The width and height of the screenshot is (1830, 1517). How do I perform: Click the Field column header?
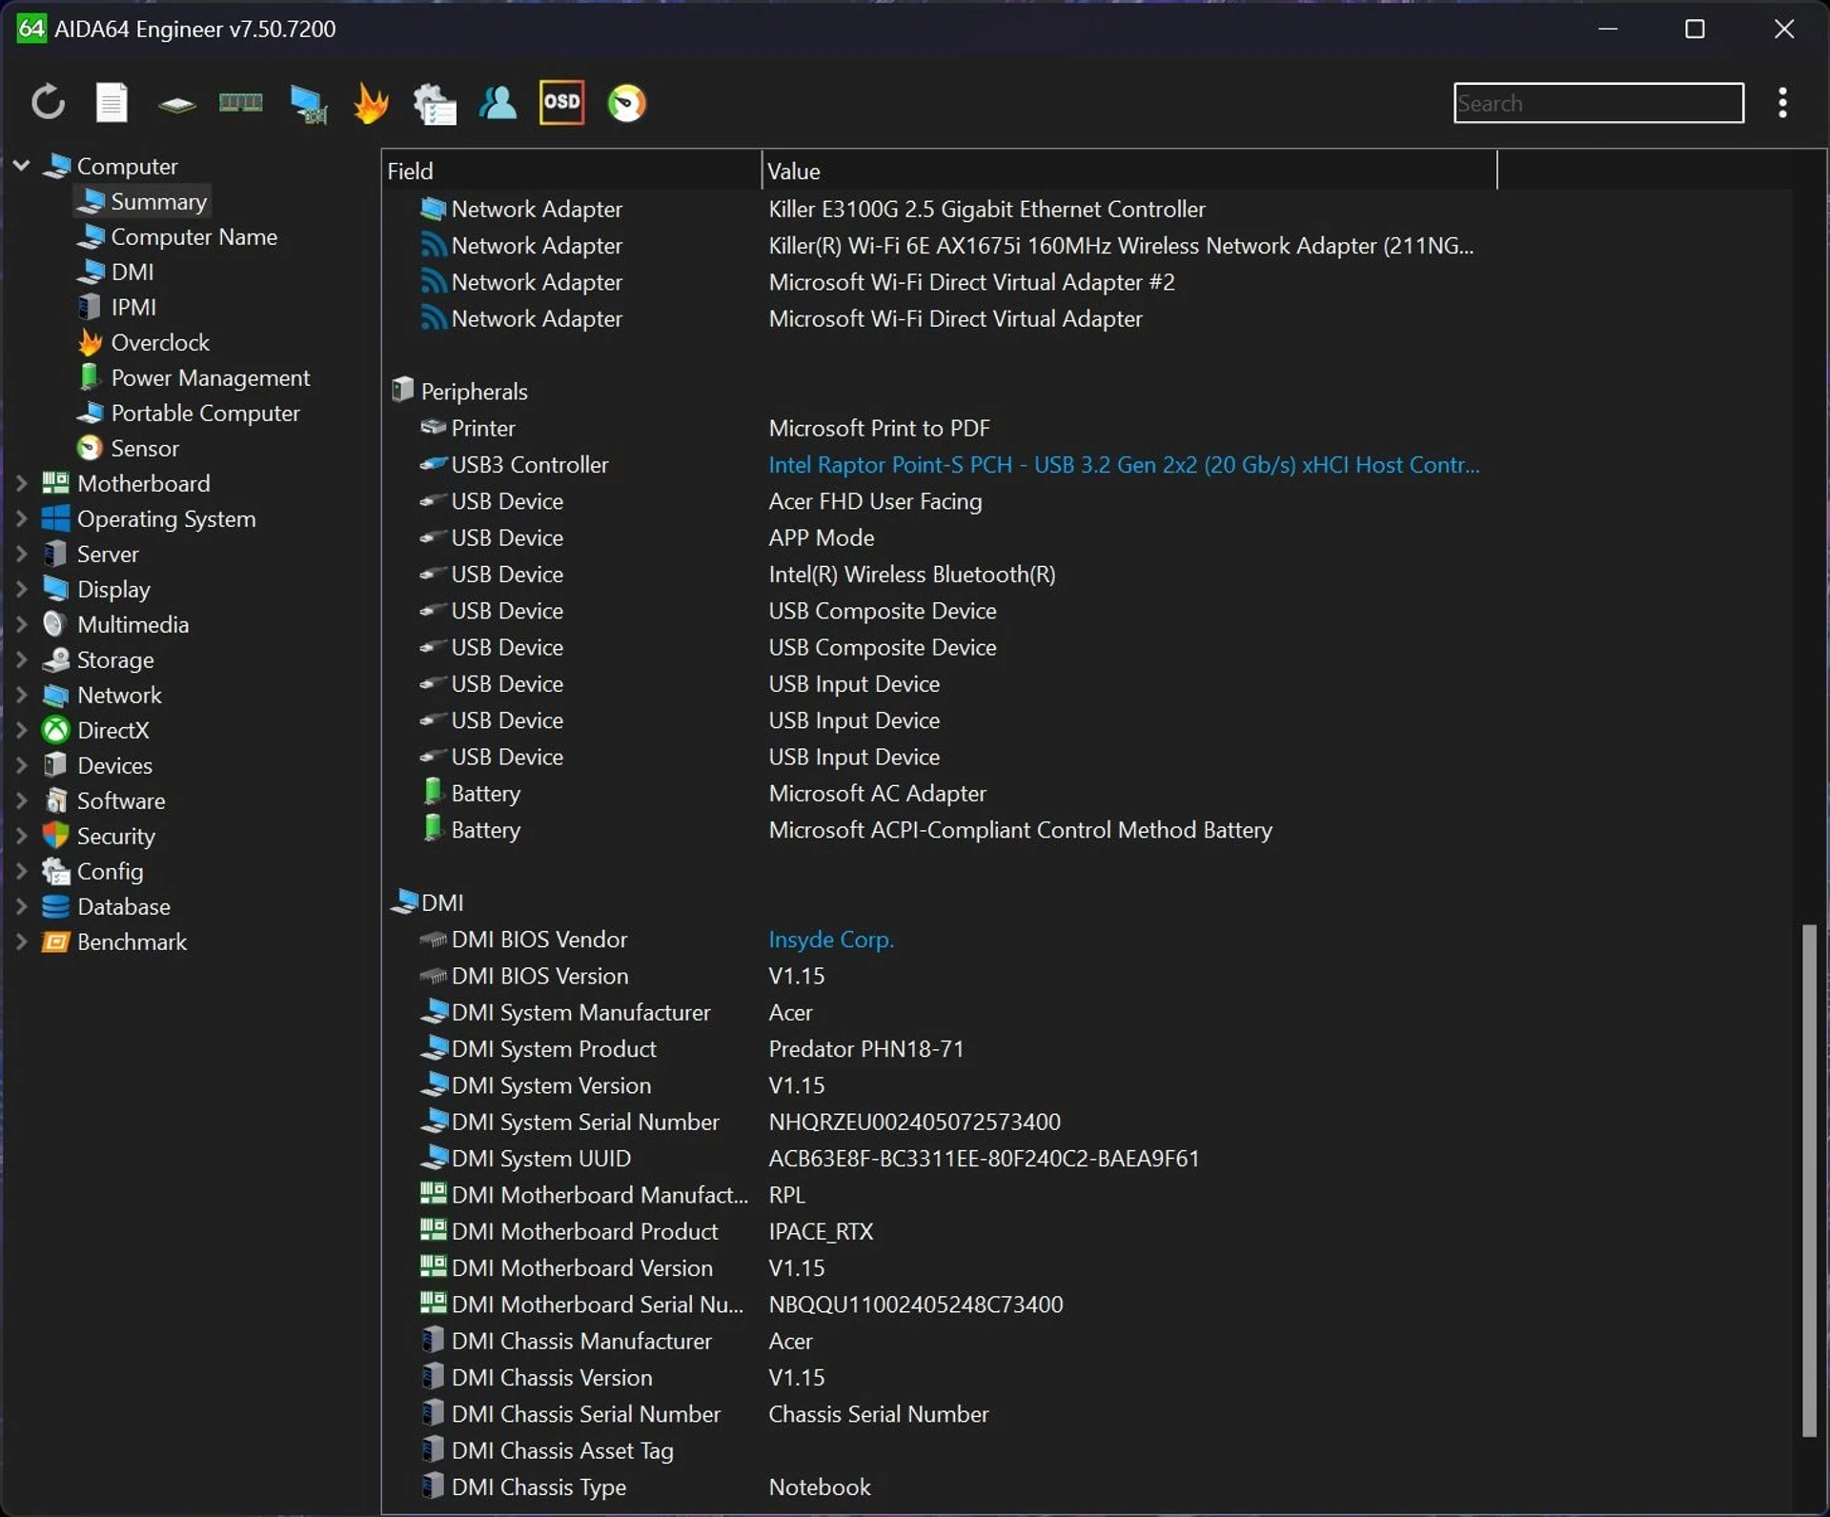pyautogui.click(x=571, y=171)
